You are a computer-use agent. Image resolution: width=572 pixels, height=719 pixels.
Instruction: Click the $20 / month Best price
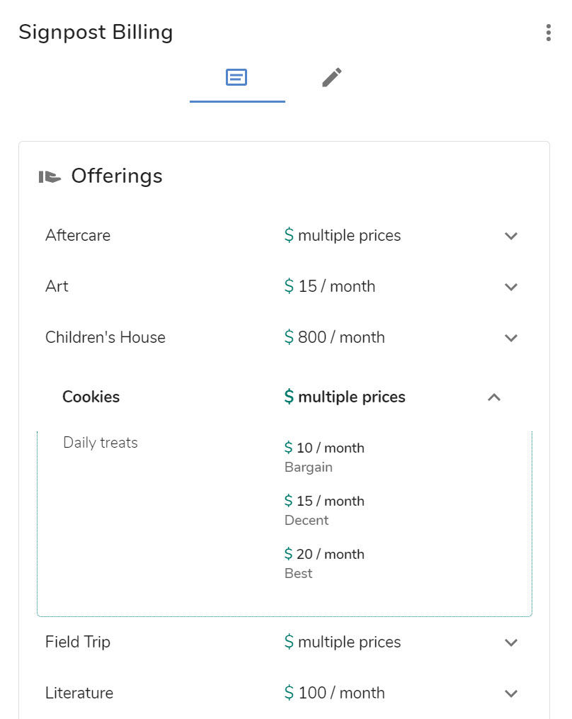pos(324,555)
